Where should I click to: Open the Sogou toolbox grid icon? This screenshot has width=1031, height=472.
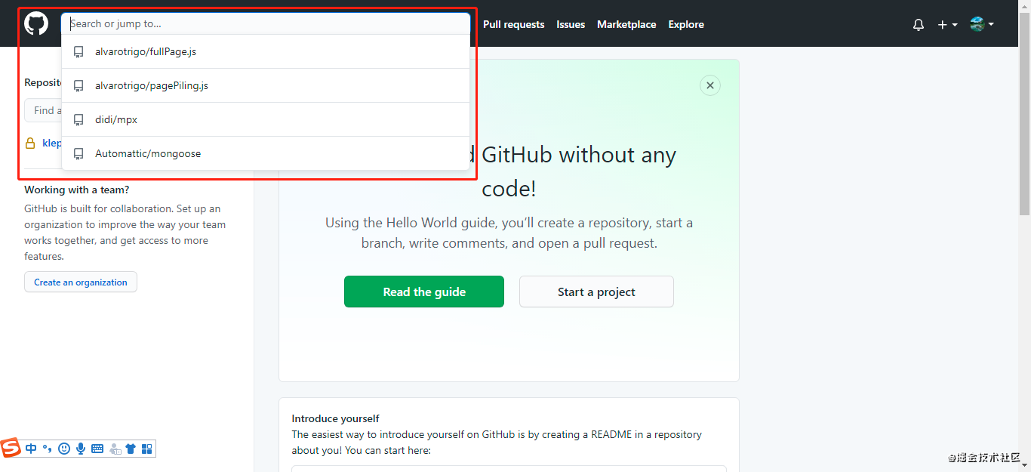pyautogui.click(x=147, y=449)
